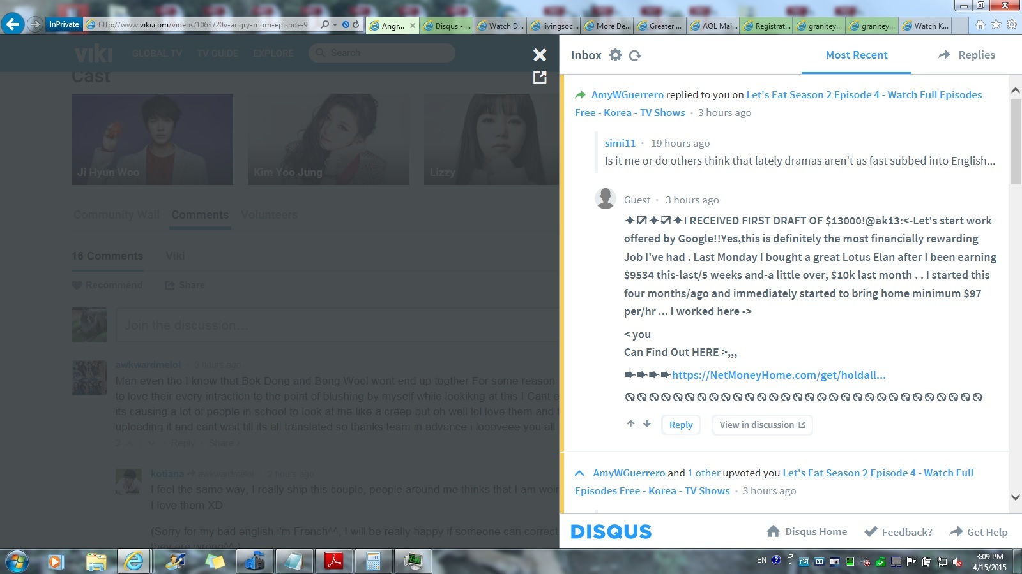Viewport: 1022px width, 574px height.
Task: Switch to the Disqus browser tab
Action: tap(447, 26)
